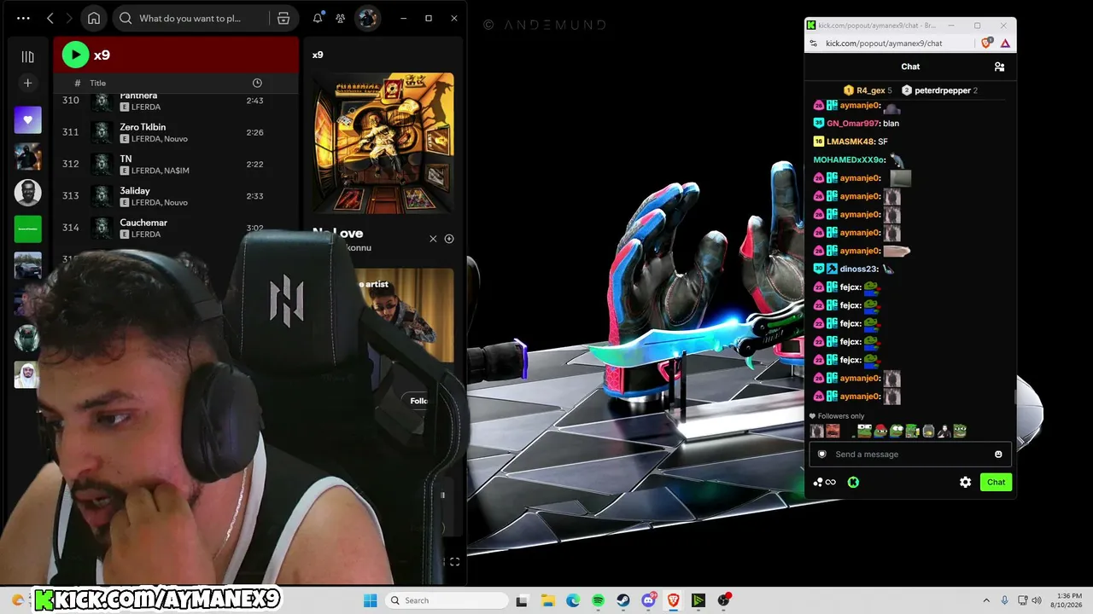Open peterdrpepper in chat leaderboard
This screenshot has width=1093, height=614.
click(939, 90)
